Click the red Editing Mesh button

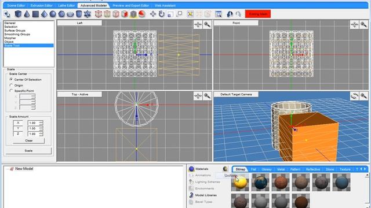[258, 14]
